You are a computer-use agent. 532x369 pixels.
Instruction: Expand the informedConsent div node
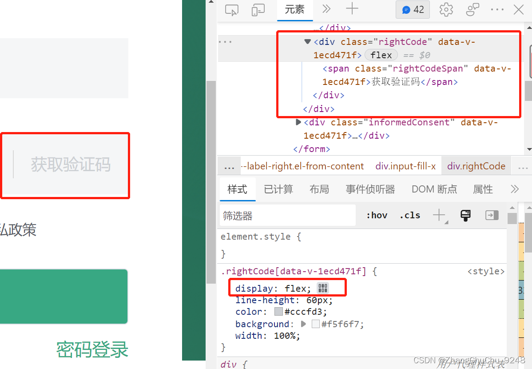point(298,122)
